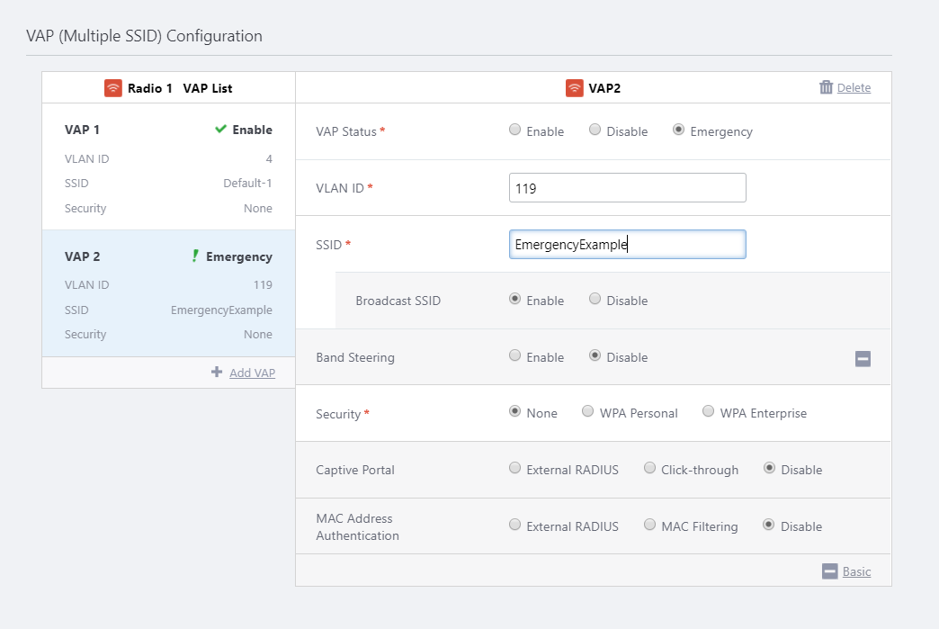The height and width of the screenshot is (629, 939).
Task: Choose Click-through for Captive Portal
Action: pyautogui.click(x=650, y=469)
